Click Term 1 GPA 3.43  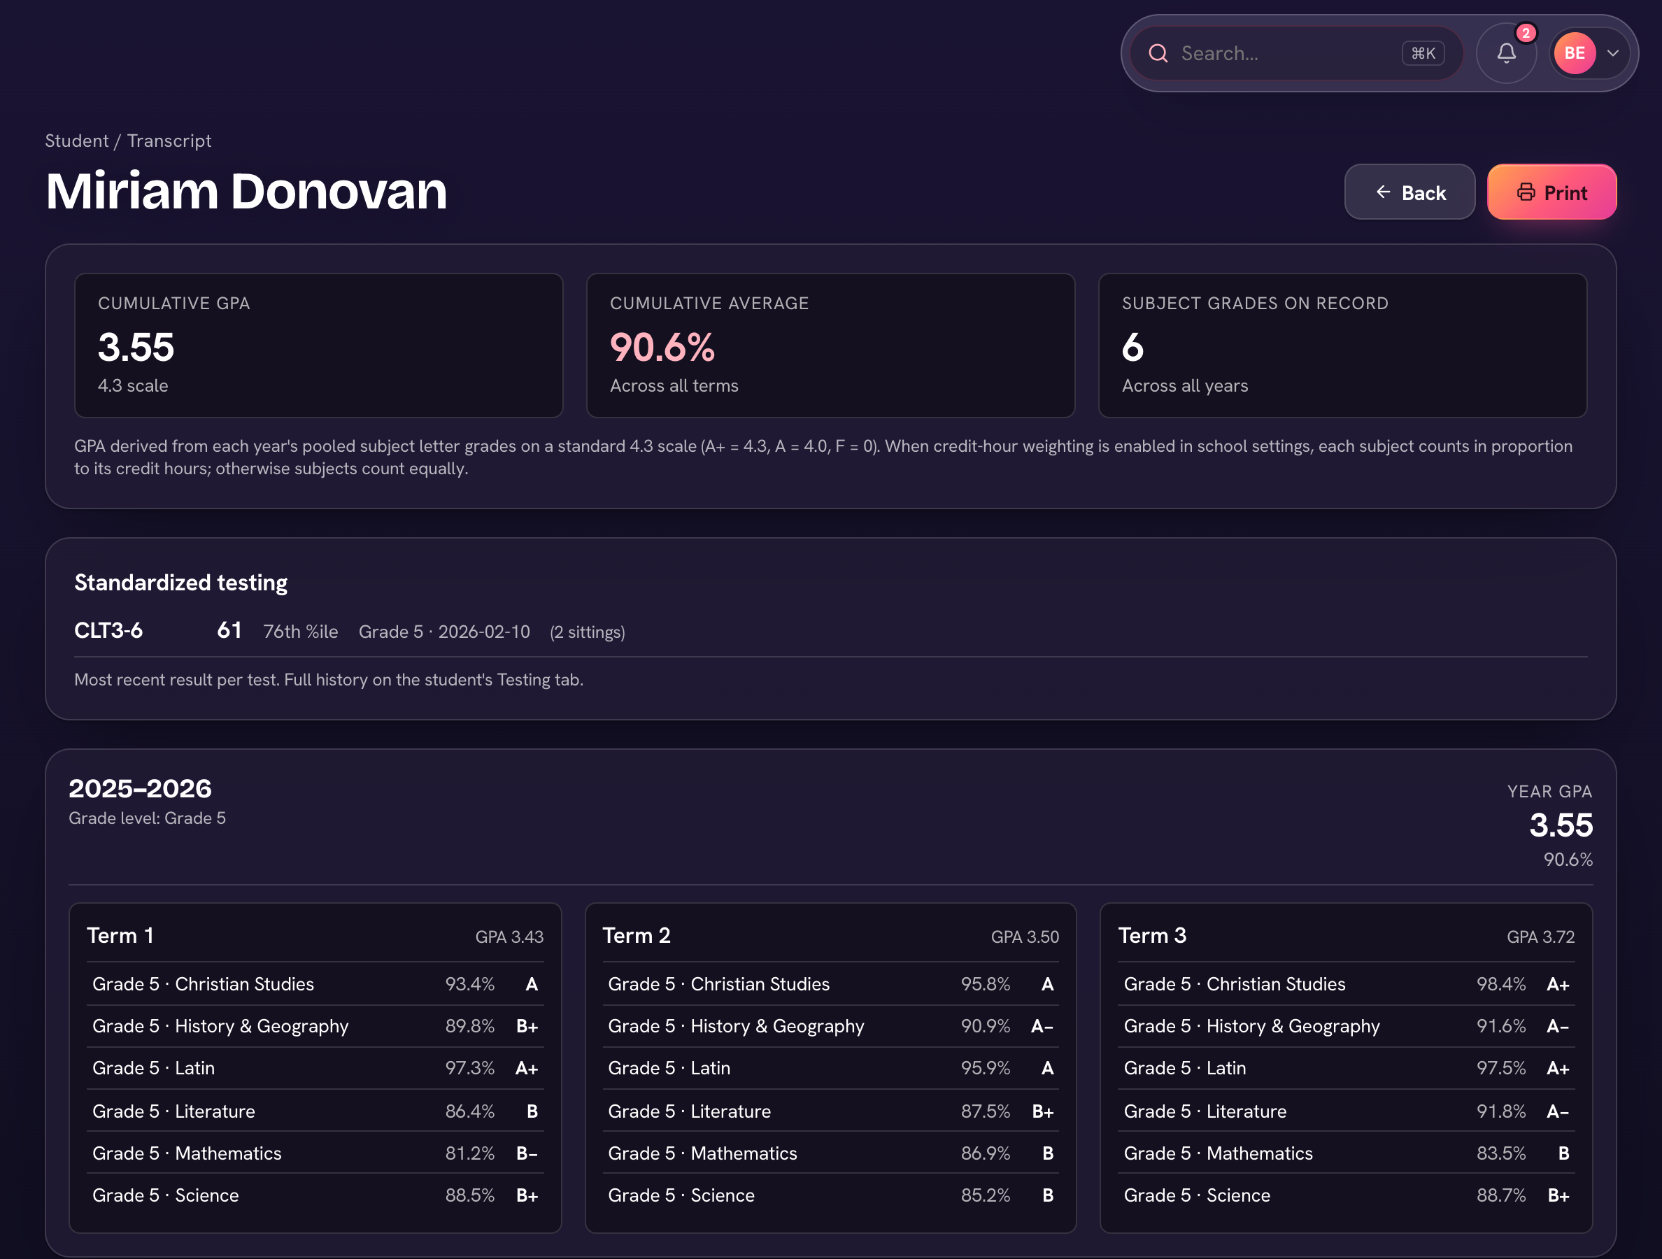[x=509, y=937]
